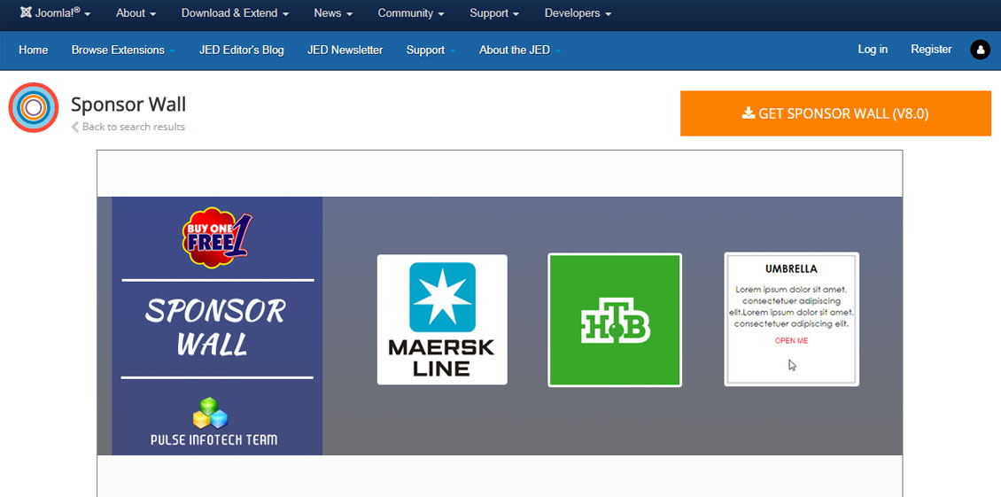The image size is (1001, 497).
Task: Expand the top bar Support dropdown
Action: pyautogui.click(x=494, y=13)
